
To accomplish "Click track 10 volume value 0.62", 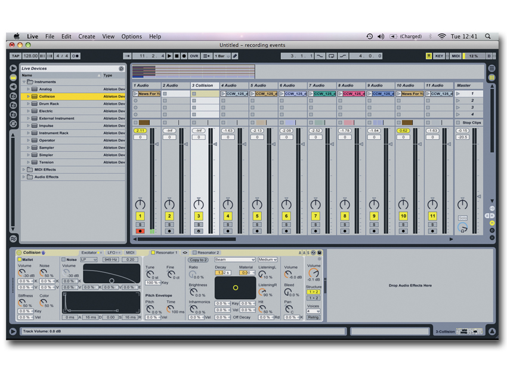I will point(403,130).
